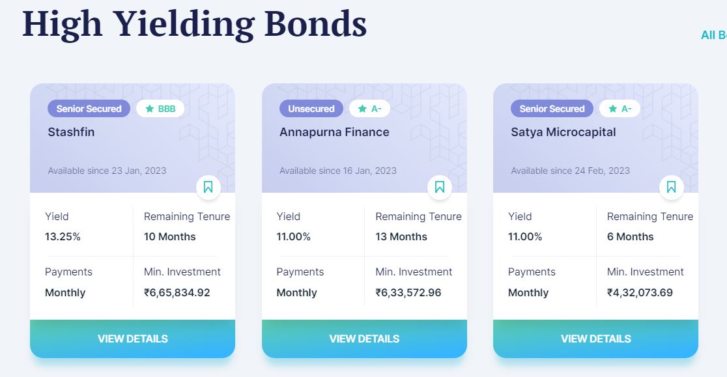727x377 pixels.
Task: Click the High Yielding Bonds heading
Action: coord(195,24)
